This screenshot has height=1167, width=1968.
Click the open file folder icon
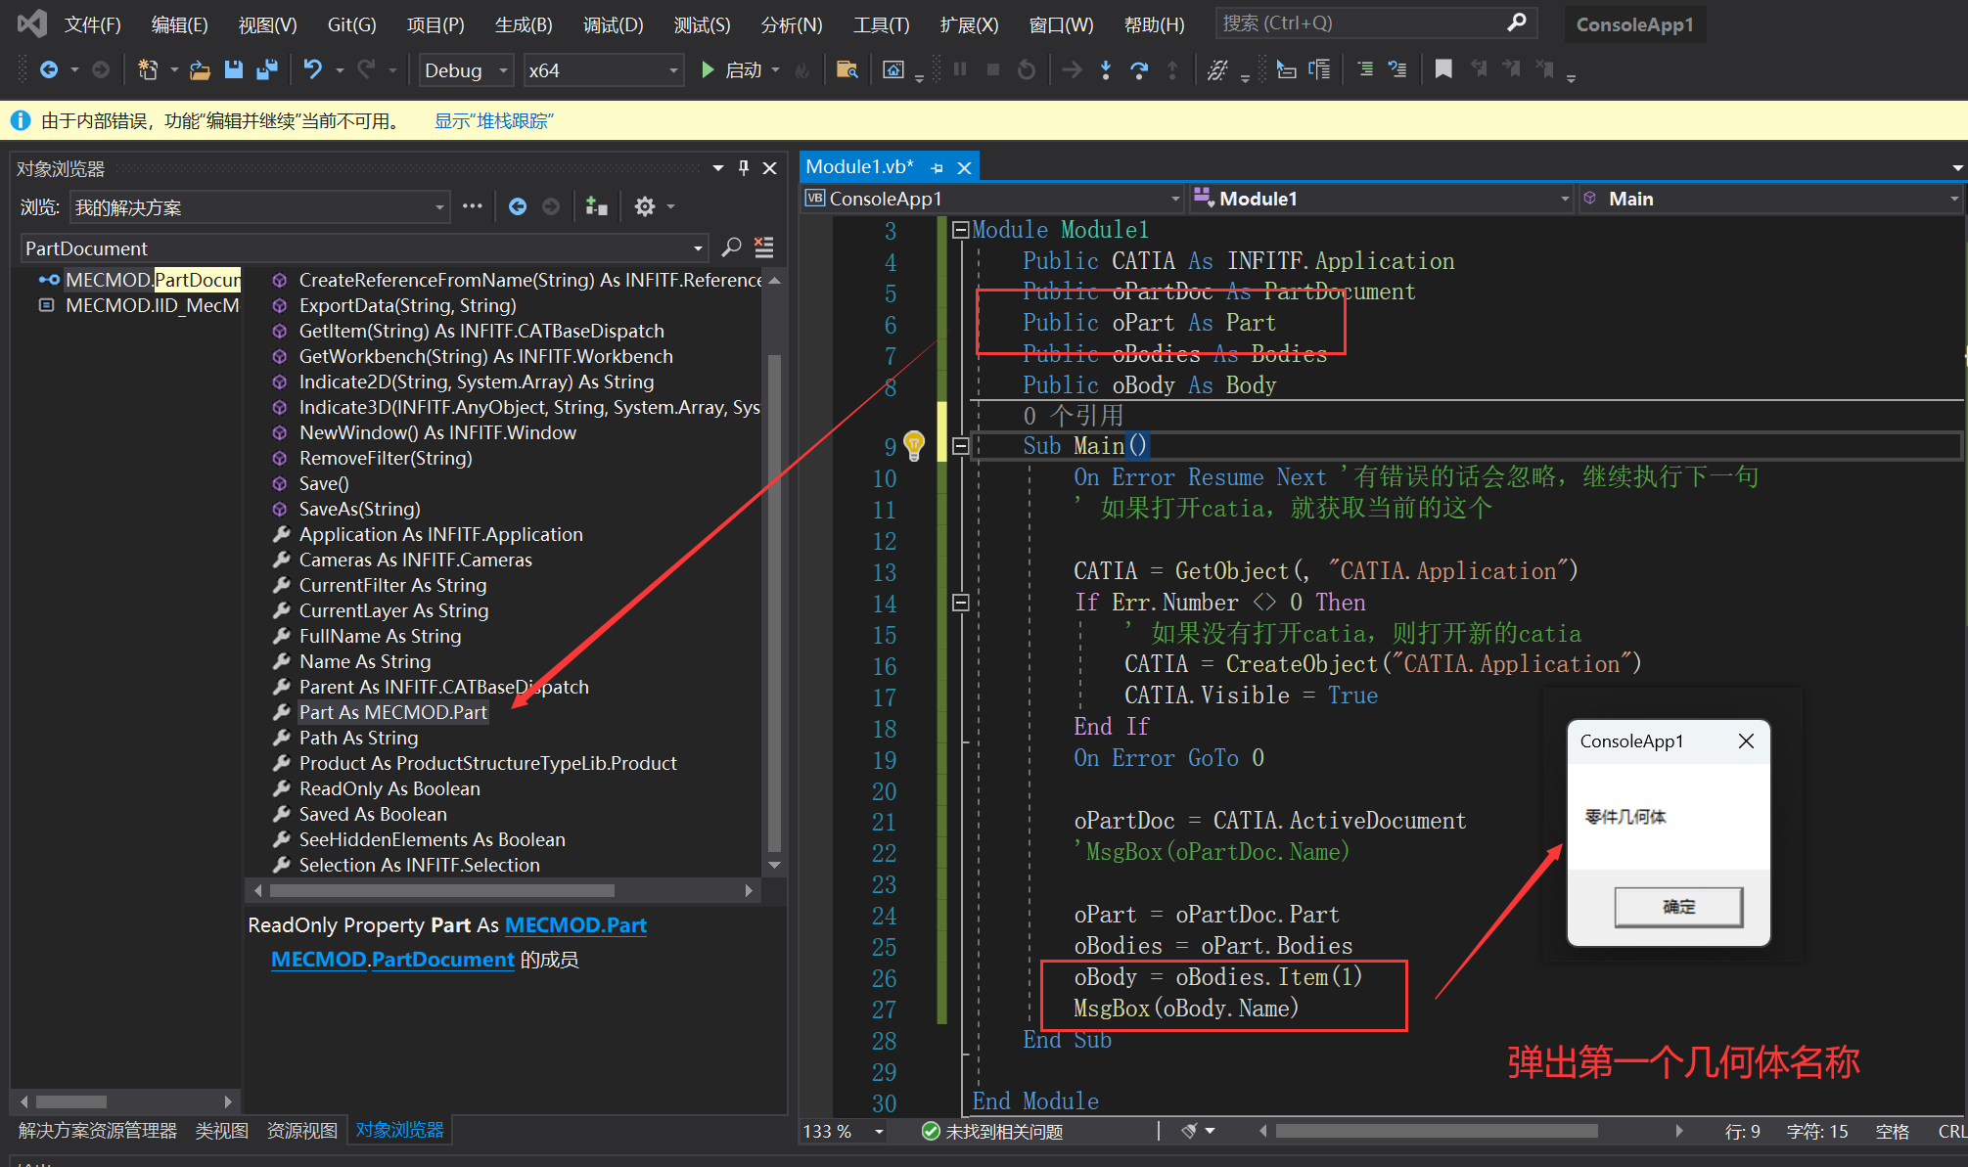point(201,69)
